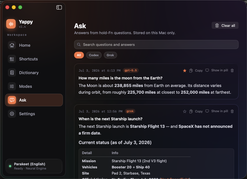Click question 'How many miles is the moon'
Image resolution: width=247 pixels, height=179 pixels.
(x=120, y=78)
